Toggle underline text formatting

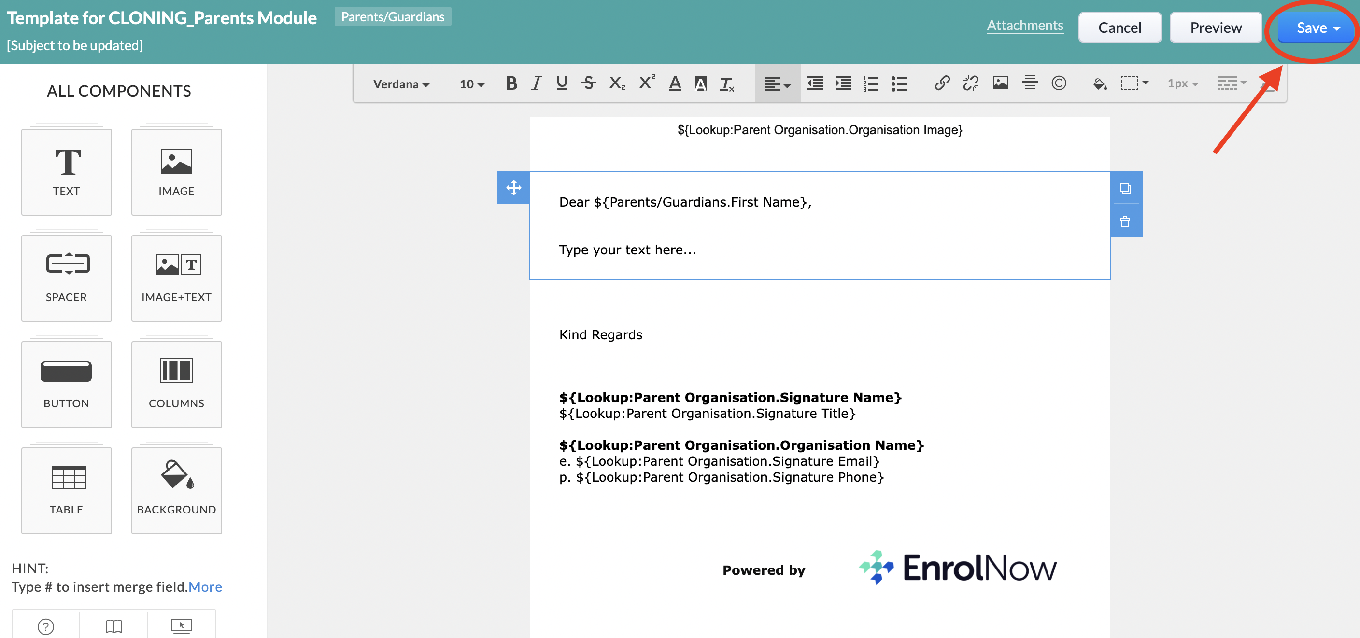tap(562, 83)
